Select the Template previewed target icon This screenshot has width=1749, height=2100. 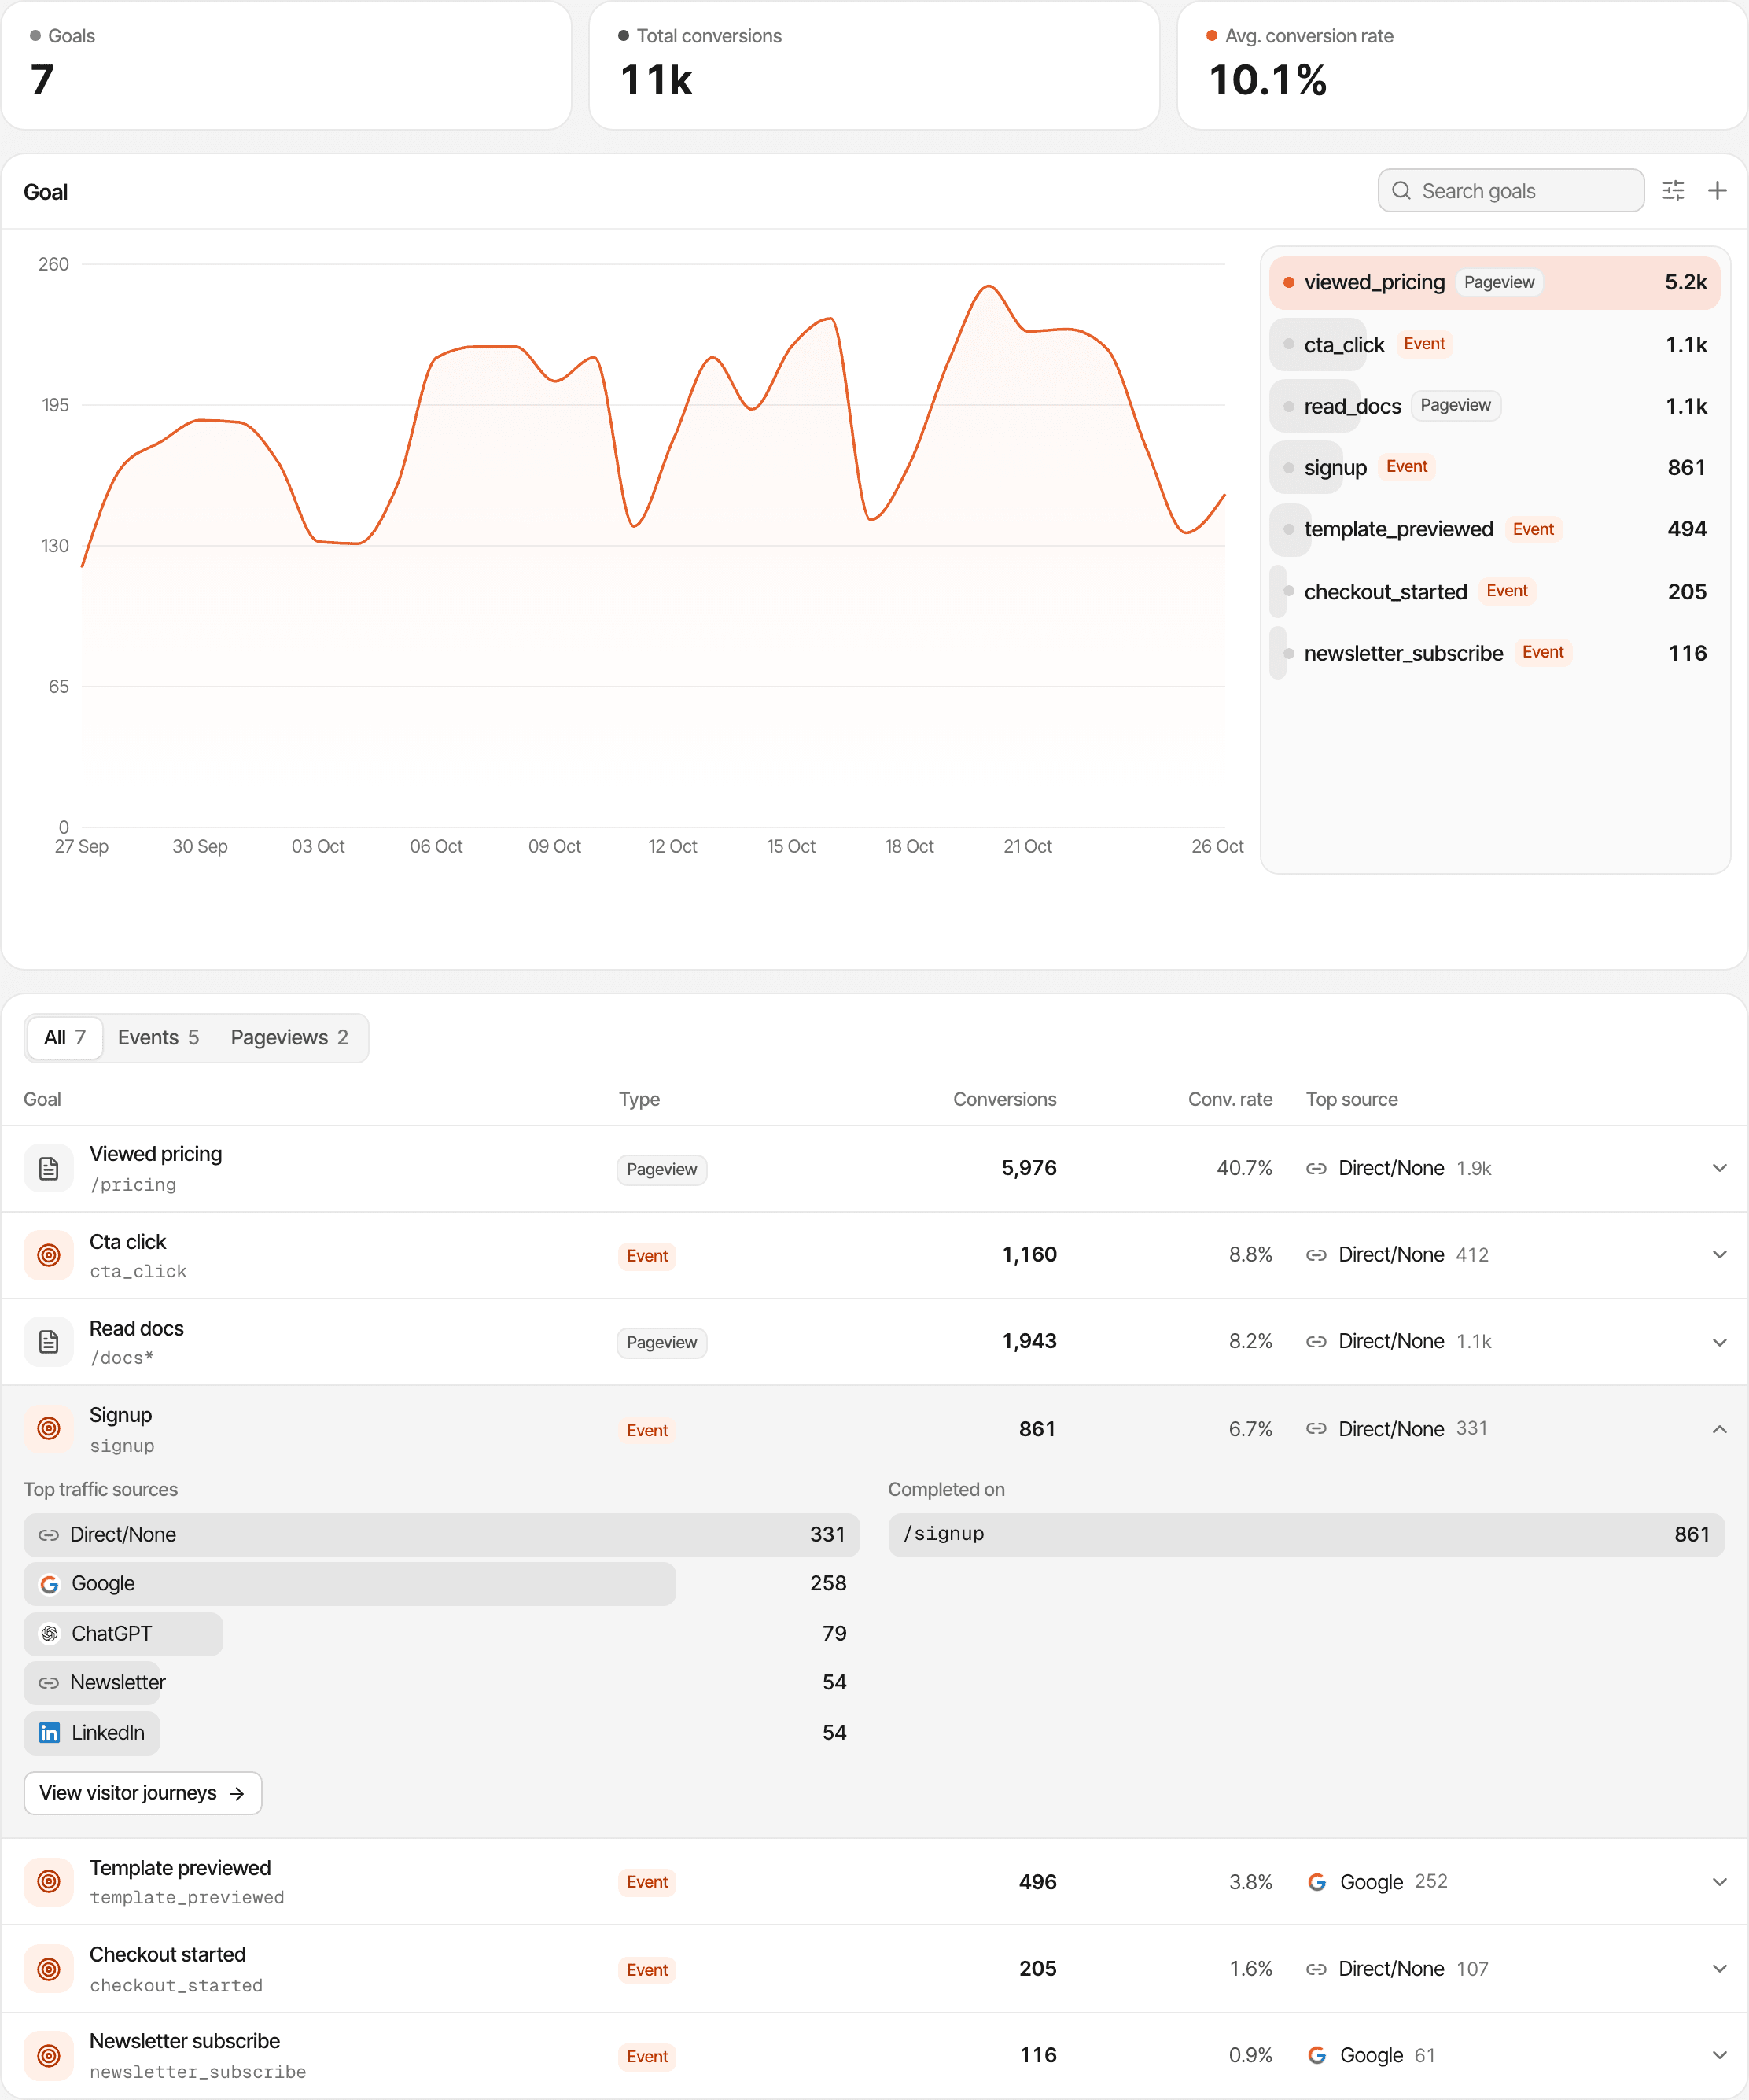coord(49,1882)
